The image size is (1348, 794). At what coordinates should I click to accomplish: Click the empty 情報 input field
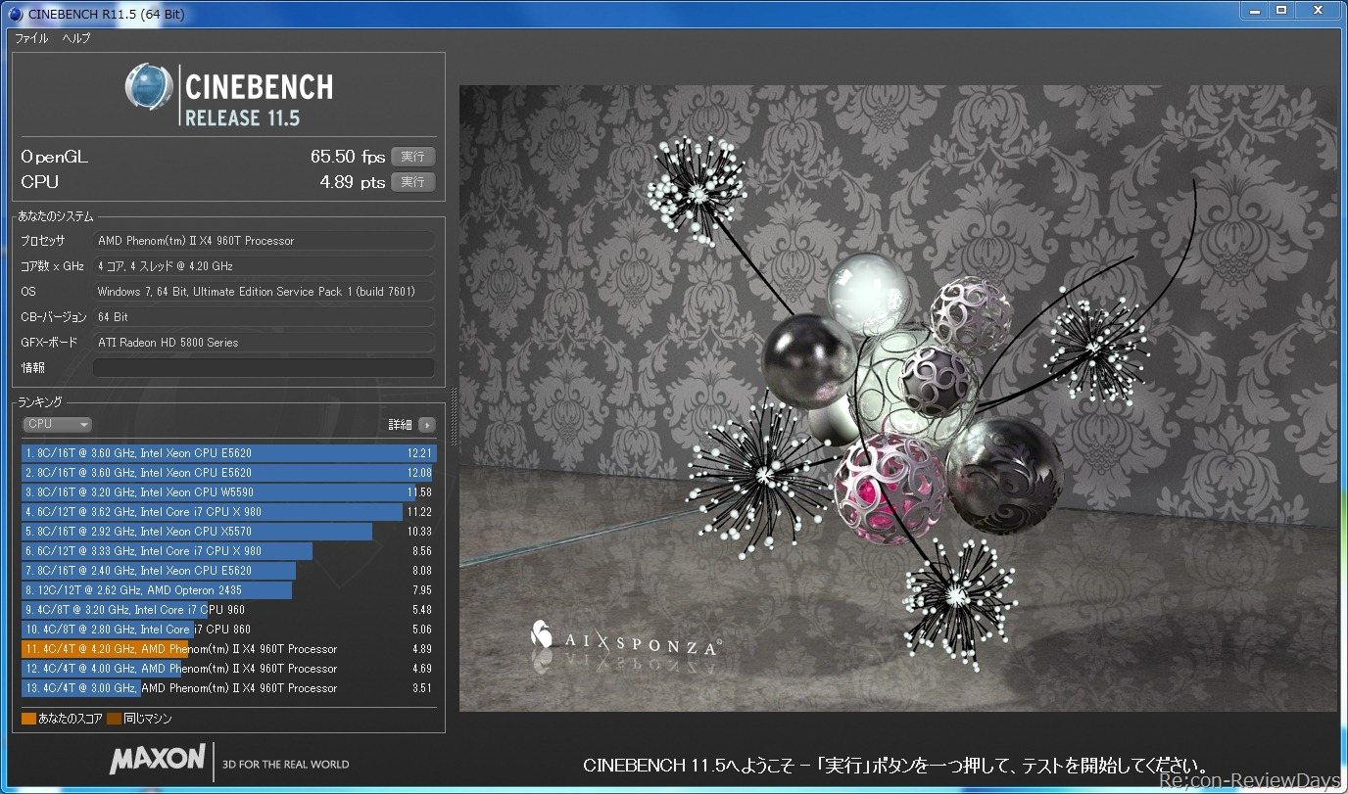coord(264,368)
